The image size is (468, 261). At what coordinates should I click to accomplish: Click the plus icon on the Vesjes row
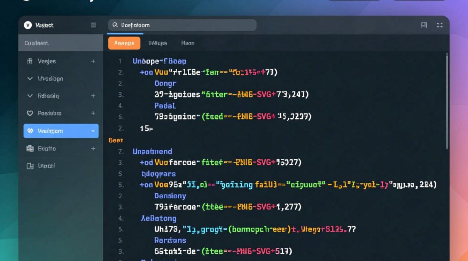pyautogui.click(x=93, y=61)
